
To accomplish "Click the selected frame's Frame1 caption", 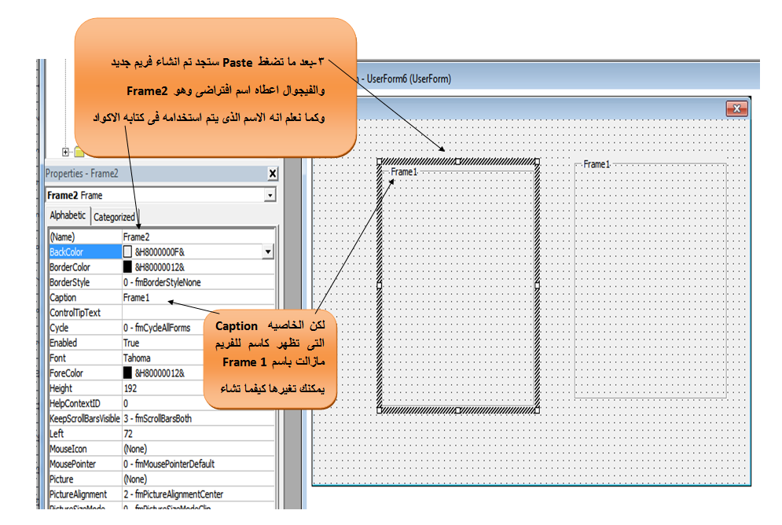I will coord(404,172).
